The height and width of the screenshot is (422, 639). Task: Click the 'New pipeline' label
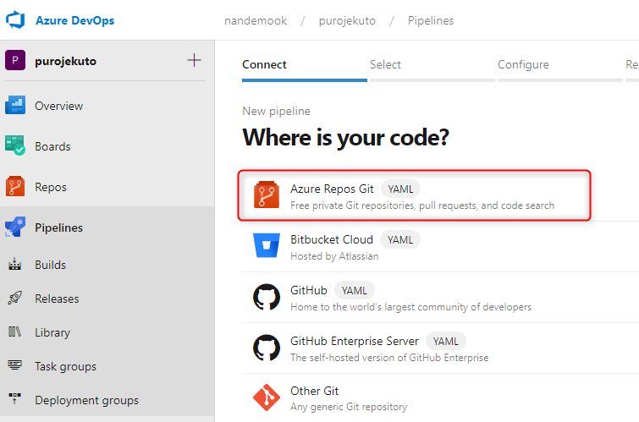(x=276, y=111)
